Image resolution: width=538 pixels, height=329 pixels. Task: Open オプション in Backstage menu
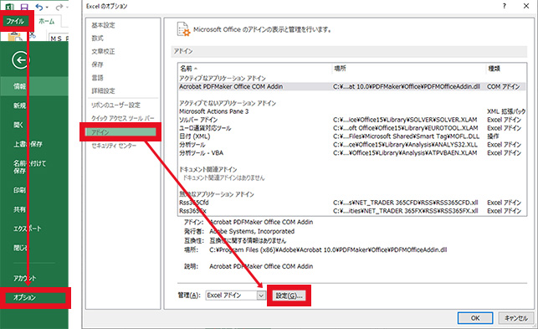pos(35,297)
